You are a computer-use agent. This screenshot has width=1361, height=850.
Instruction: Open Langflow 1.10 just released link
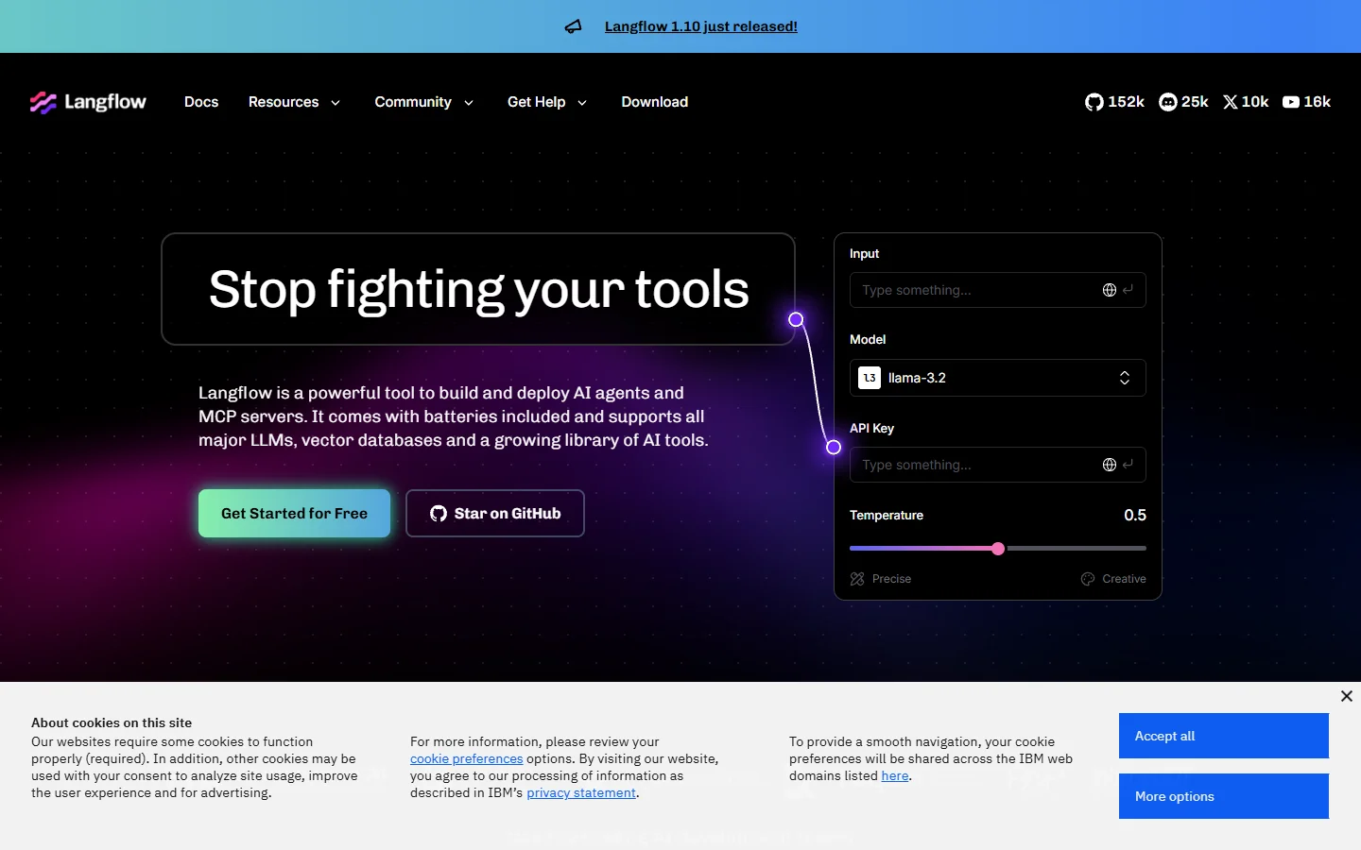tap(701, 26)
